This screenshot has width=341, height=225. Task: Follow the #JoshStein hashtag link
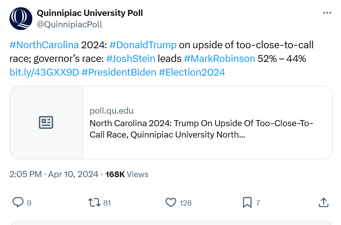[x=131, y=59]
